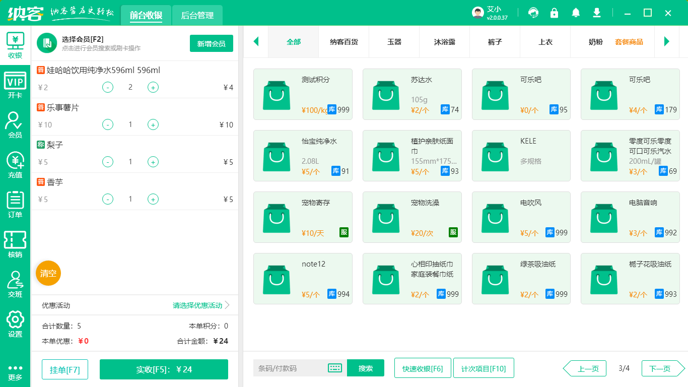This screenshot has width=688, height=387.
Task: Add 怡宝纯净水 product to cart
Action: point(303,156)
